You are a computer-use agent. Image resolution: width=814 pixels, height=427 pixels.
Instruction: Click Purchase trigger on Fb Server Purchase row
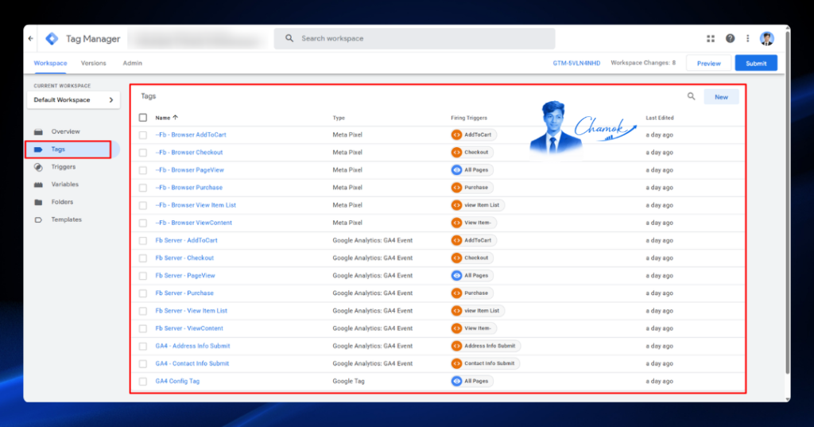click(x=472, y=293)
